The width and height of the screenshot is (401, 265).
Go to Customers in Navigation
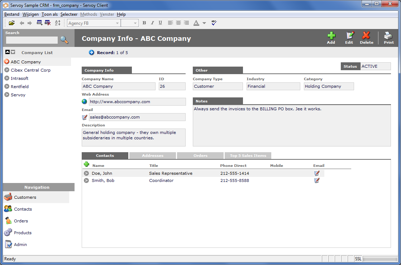point(36,197)
